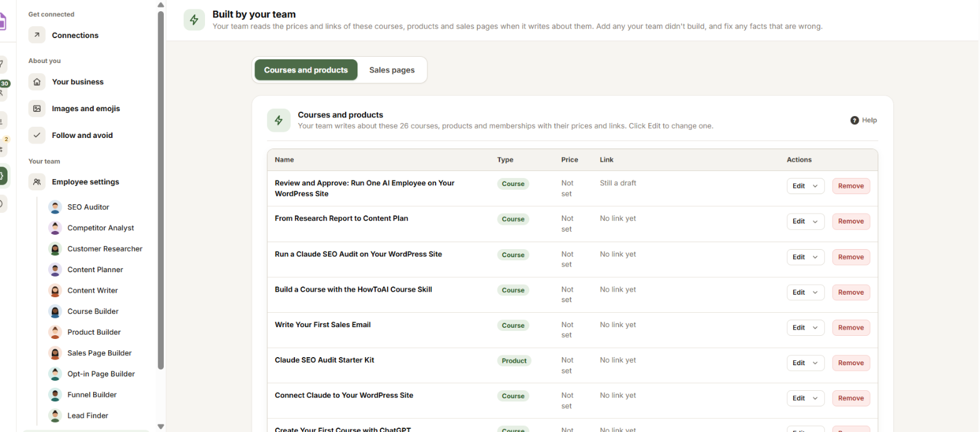This screenshot has width=980, height=432.
Task: Open Edit dropdown for Run a Claude SEO Audit
Action: click(806, 257)
